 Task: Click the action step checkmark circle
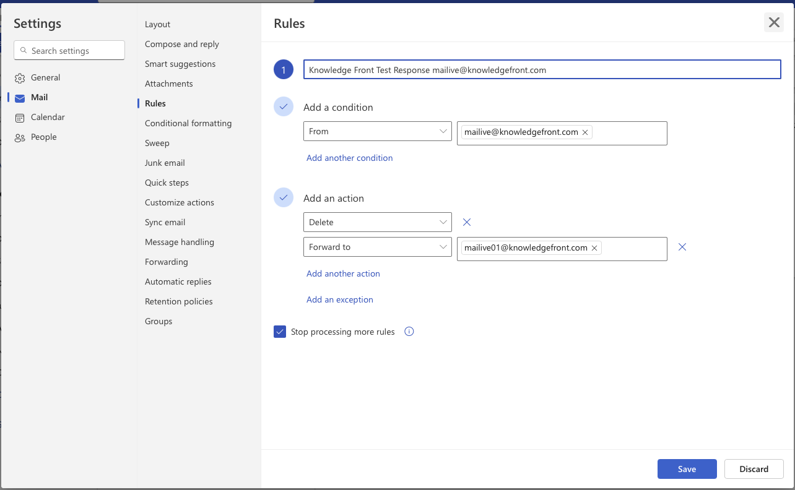pos(284,198)
